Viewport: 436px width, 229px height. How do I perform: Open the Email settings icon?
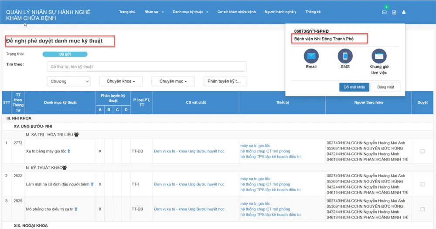click(x=311, y=56)
